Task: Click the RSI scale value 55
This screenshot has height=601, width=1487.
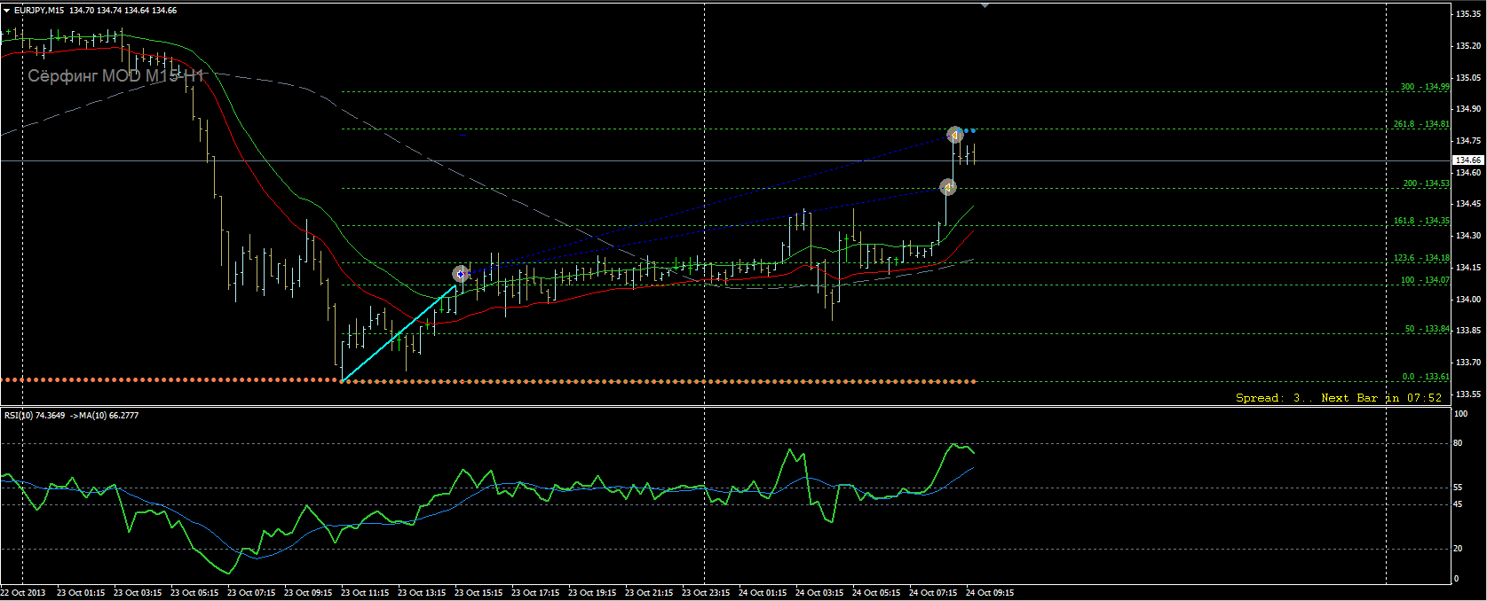Action: (1458, 488)
